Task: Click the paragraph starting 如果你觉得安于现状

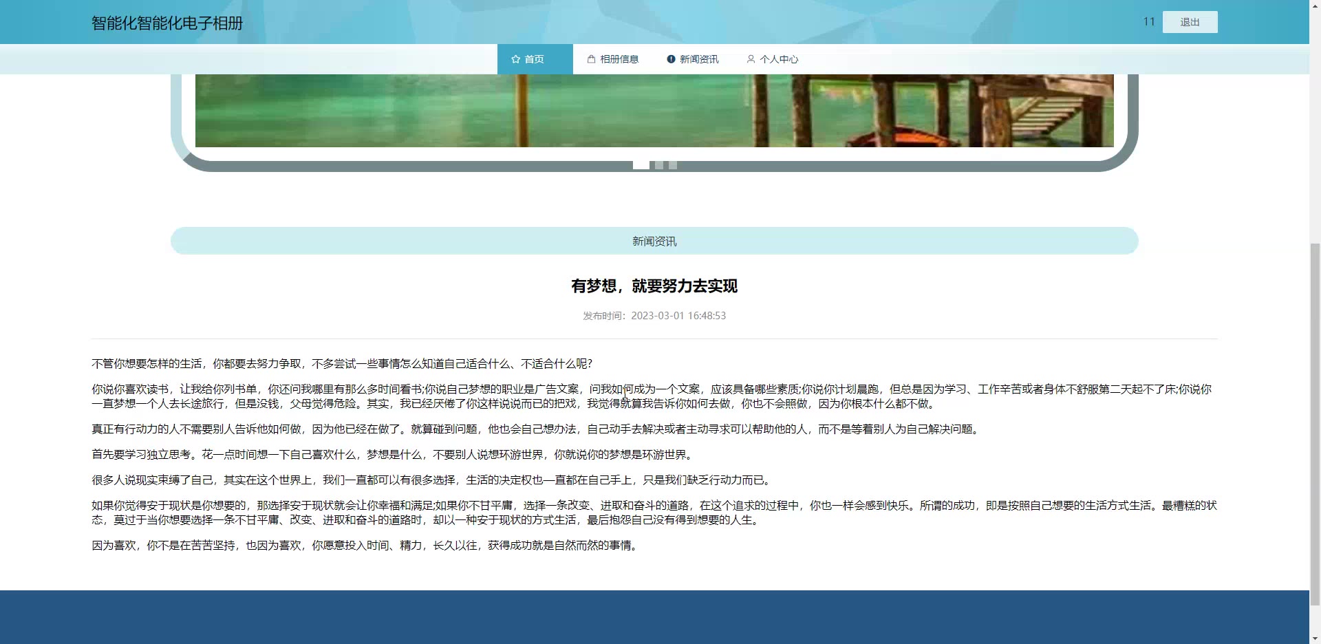Action: pyautogui.click(x=654, y=513)
